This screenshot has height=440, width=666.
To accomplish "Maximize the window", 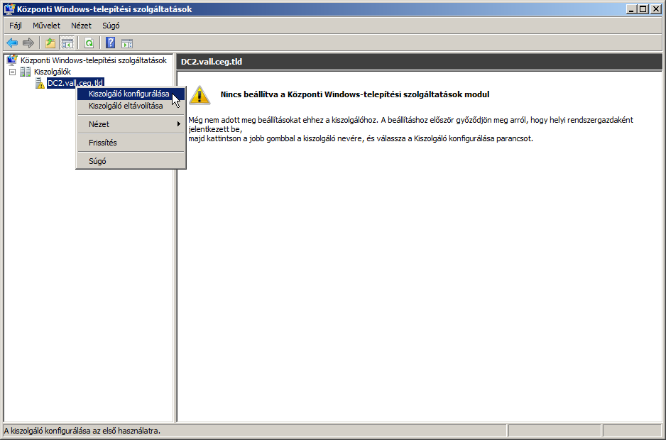I will pyautogui.click(x=643, y=9).
